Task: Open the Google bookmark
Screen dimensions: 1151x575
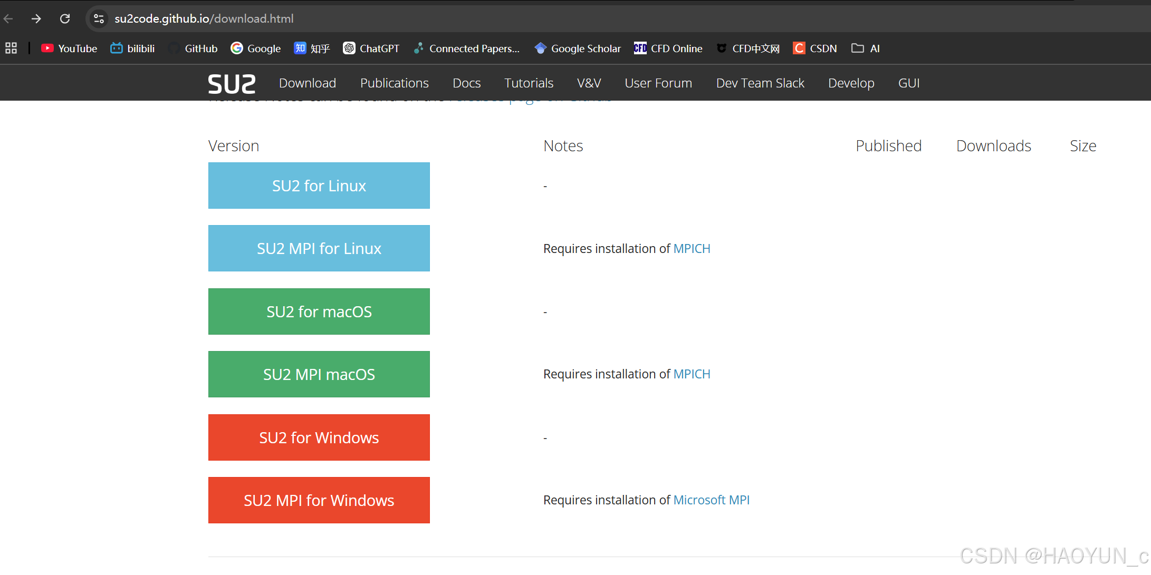Action: [256, 48]
